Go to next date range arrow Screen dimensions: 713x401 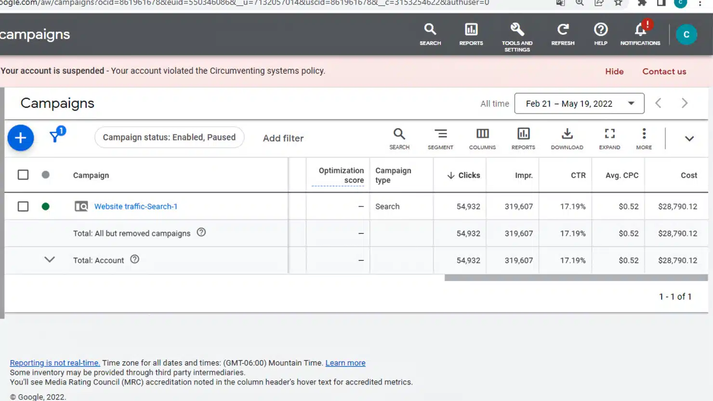click(x=685, y=103)
